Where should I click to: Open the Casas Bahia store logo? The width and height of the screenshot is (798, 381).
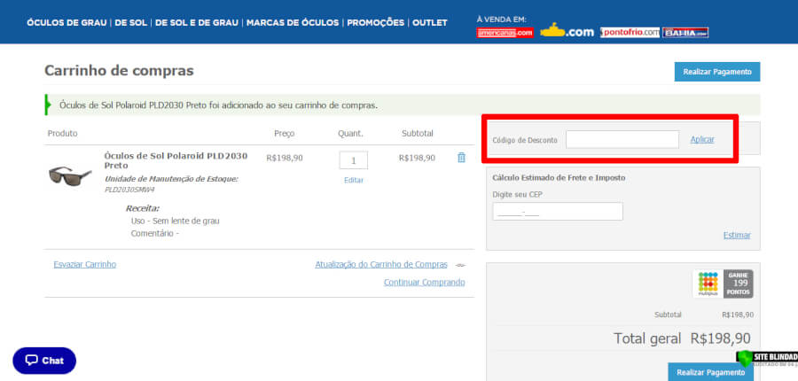(x=688, y=33)
